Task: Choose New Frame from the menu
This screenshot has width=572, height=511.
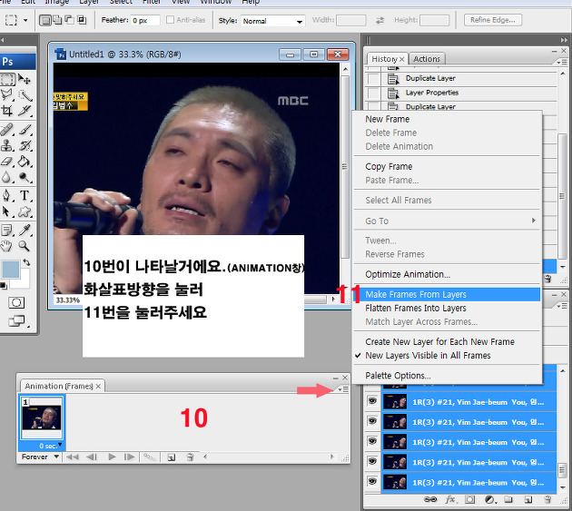Action: pyautogui.click(x=447, y=119)
